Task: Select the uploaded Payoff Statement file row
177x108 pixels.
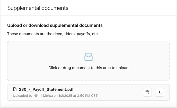Action: 88,92
